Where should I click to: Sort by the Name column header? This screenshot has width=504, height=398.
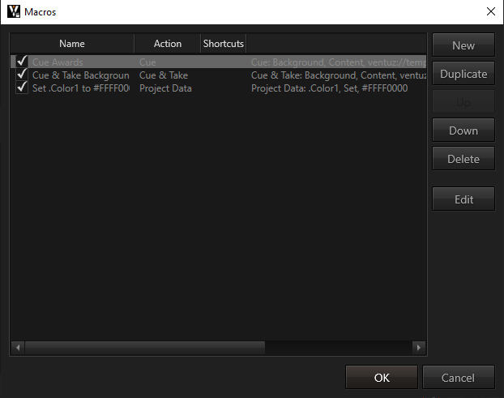tap(72, 44)
